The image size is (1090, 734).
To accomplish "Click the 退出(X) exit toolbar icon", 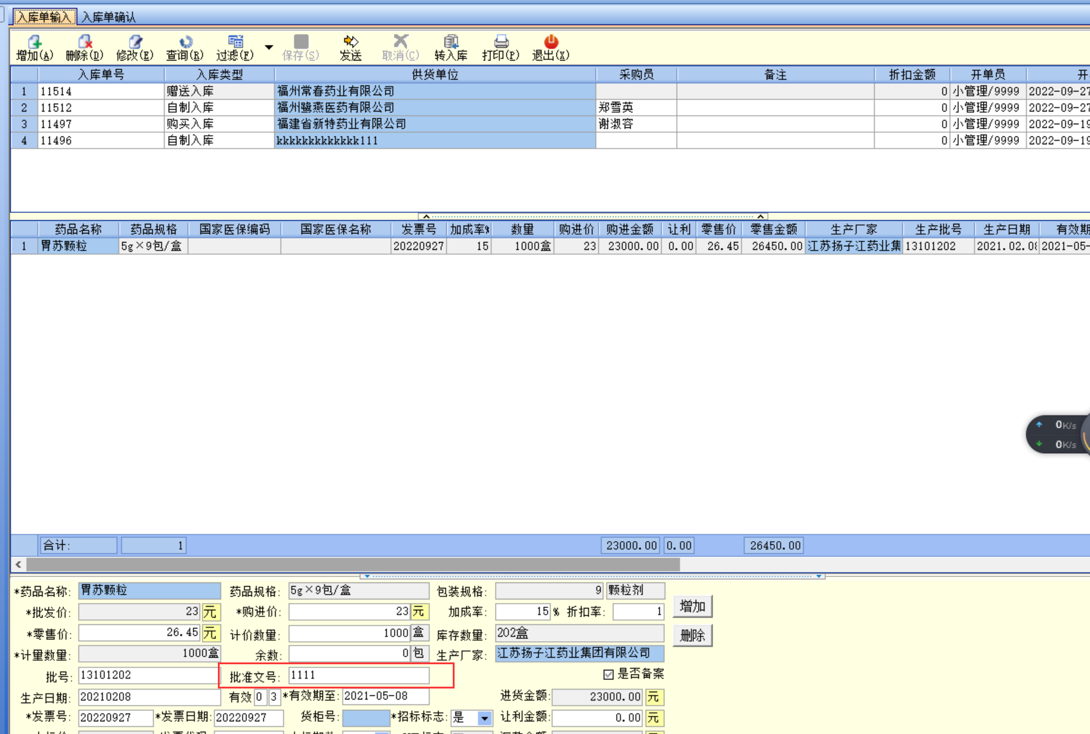I will pyautogui.click(x=551, y=48).
